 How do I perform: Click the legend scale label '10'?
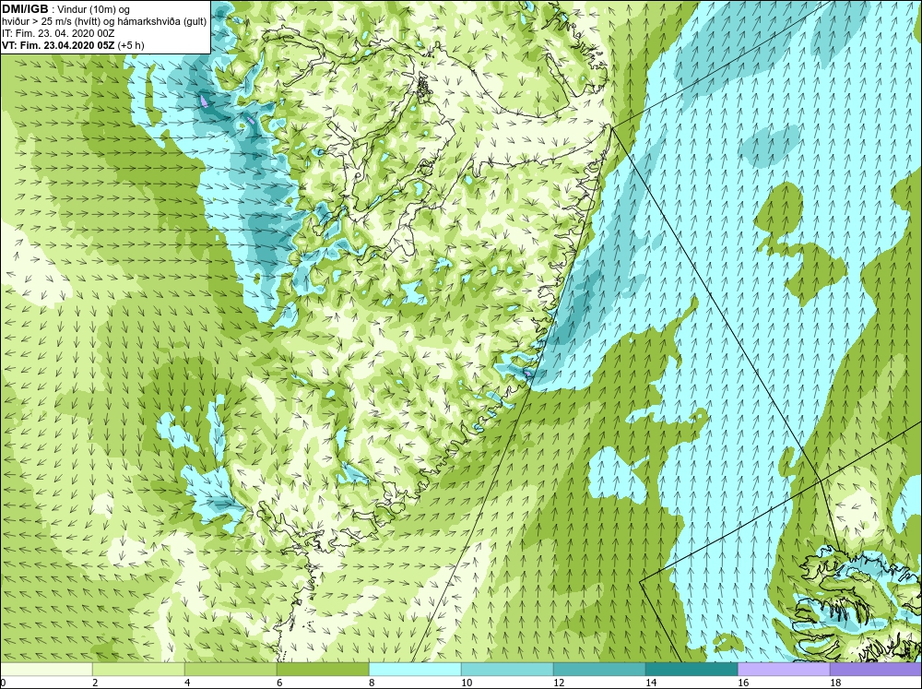(467, 683)
